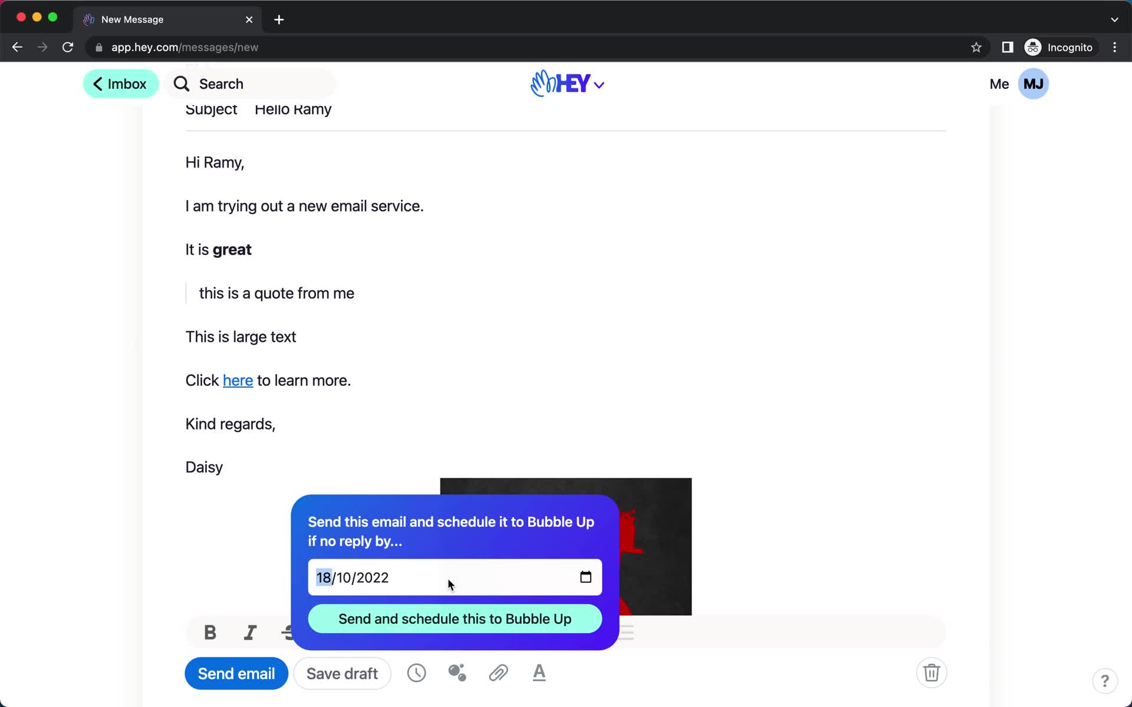Click the strikethrough formatting icon

tap(290, 633)
